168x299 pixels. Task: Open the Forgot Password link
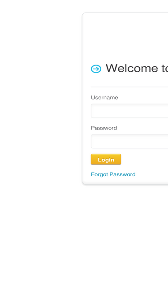tap(113, 174)
